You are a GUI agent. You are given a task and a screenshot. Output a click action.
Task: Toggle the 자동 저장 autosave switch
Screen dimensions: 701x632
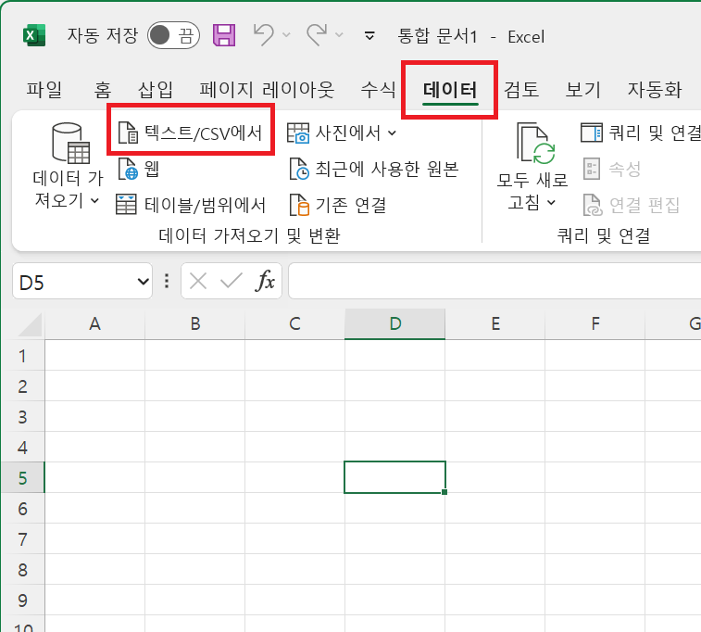pyautogui.click(x=173, y=35)
